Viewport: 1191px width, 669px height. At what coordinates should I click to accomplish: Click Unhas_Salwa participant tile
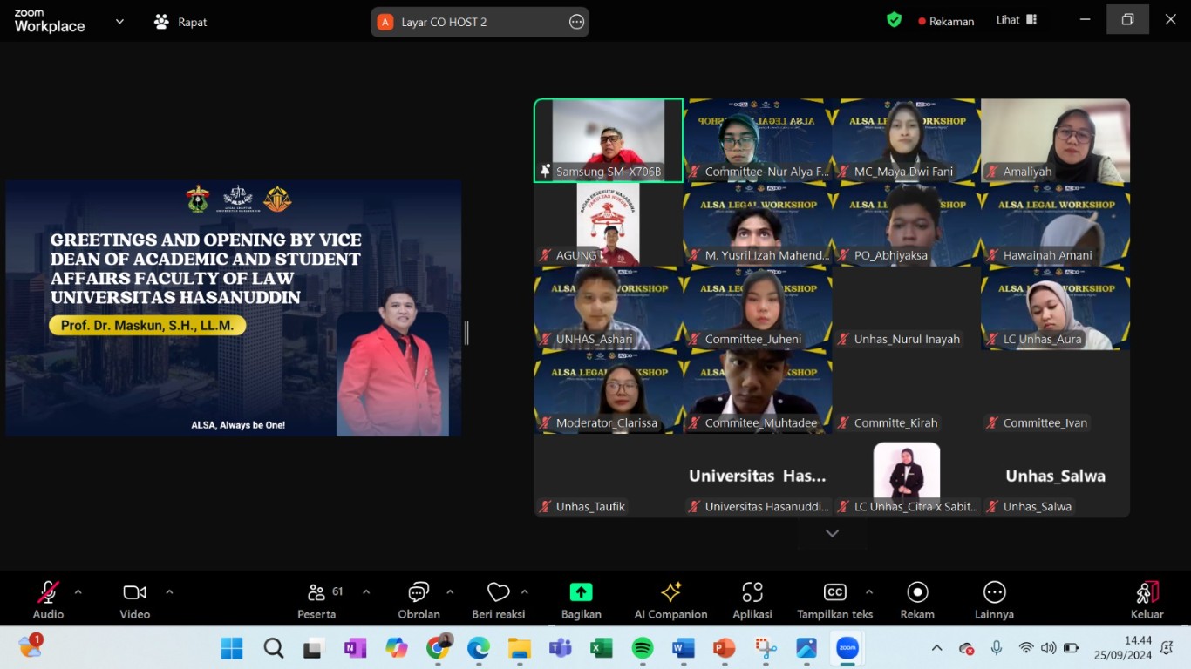click(1055, 475)
